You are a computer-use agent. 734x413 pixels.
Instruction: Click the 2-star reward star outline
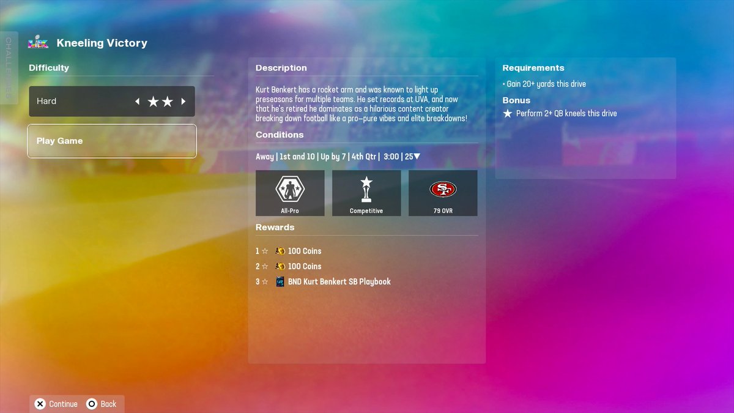(265, 266)
